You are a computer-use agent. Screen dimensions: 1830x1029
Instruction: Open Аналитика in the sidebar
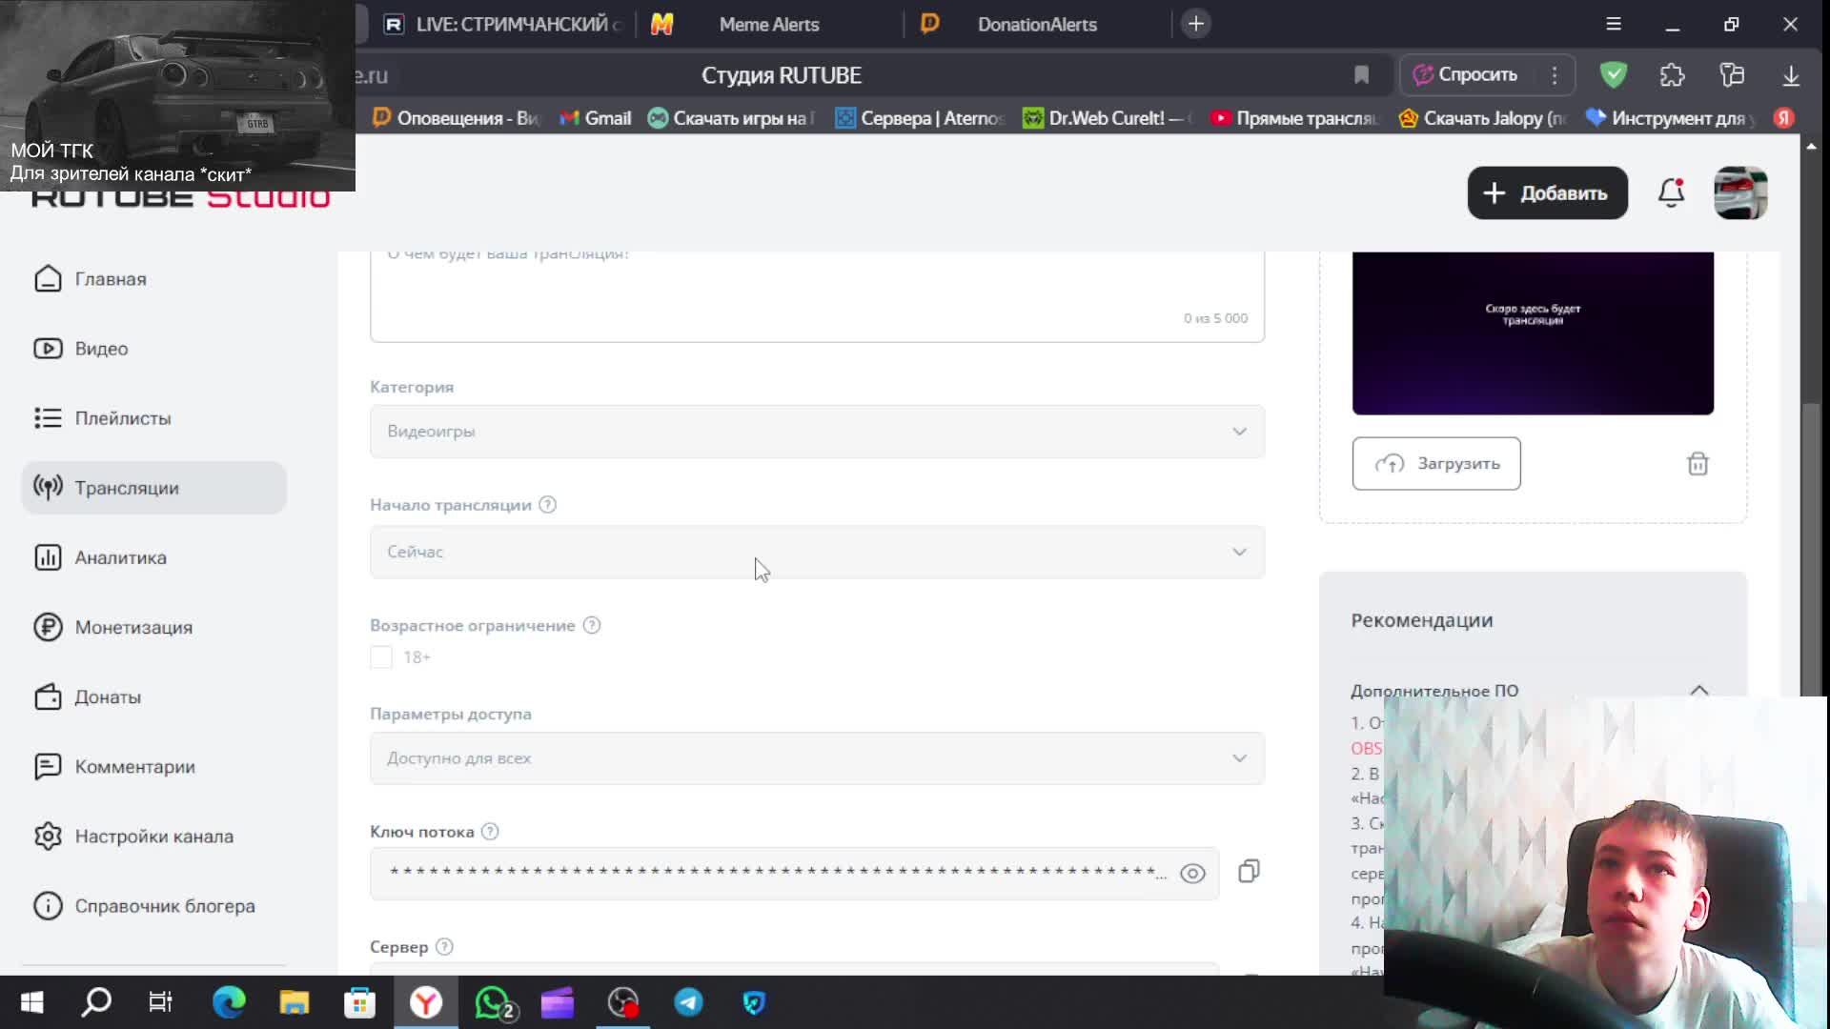[x=120, y=557]
